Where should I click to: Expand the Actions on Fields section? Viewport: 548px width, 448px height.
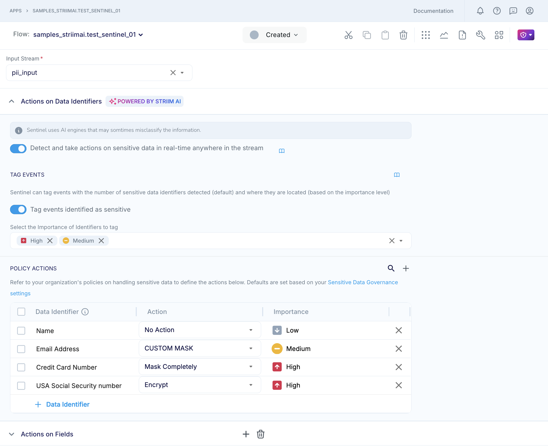tap(12, 434)
